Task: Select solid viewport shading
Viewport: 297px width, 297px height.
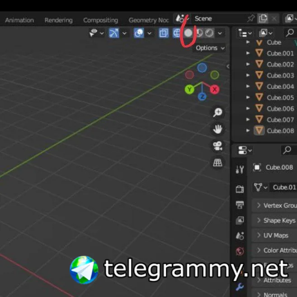Action: [x=188, y=33]
